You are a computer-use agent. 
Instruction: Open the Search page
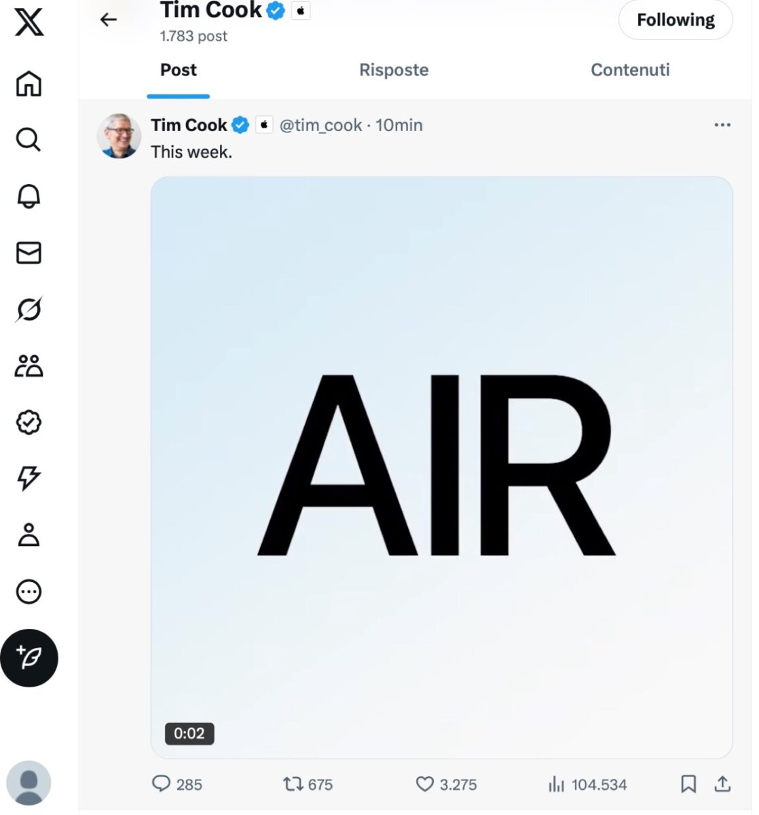[x=29, y=140]
